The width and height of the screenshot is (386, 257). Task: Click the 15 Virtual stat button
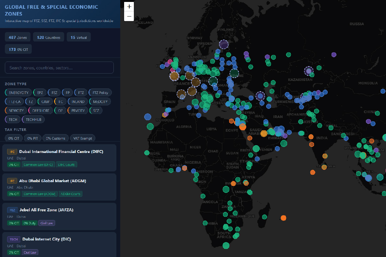point(79,38)
